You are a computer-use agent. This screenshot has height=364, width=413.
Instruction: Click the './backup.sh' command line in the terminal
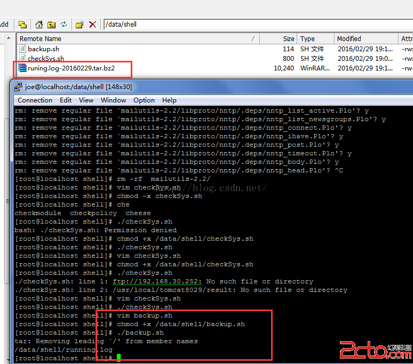click(x=89, y=333)
